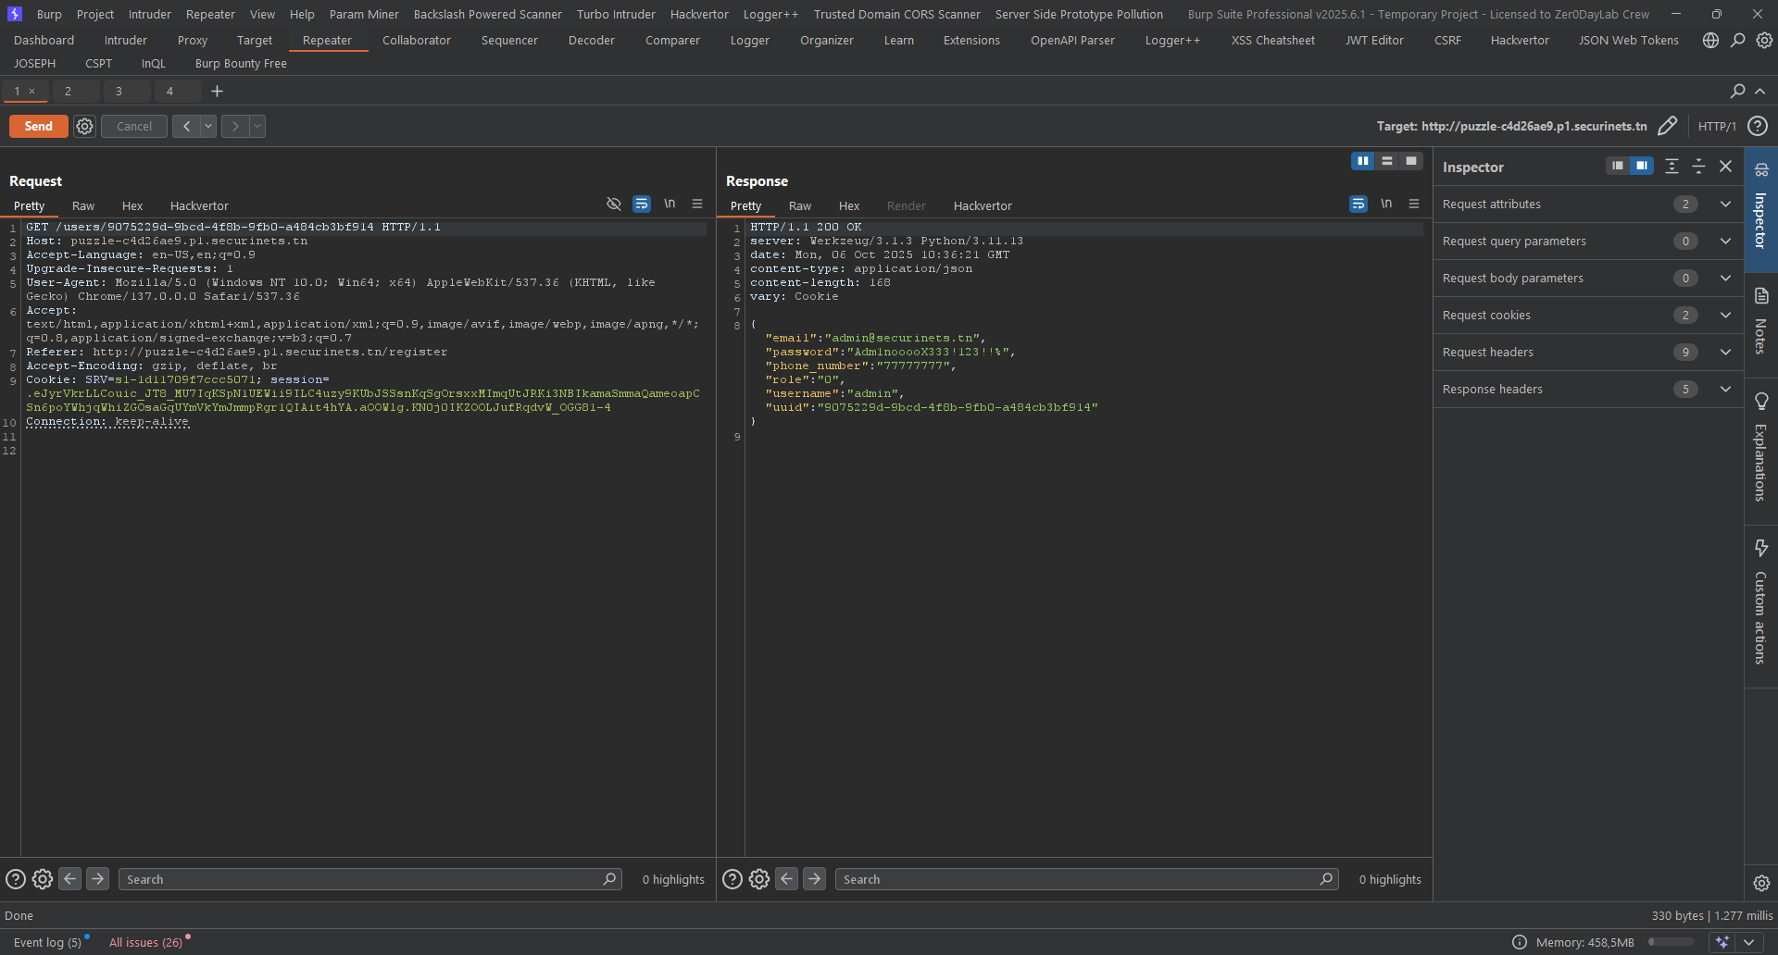Open the Burp menu
Viewport: 1778px width, 955px height.
[x=49, y=14]
